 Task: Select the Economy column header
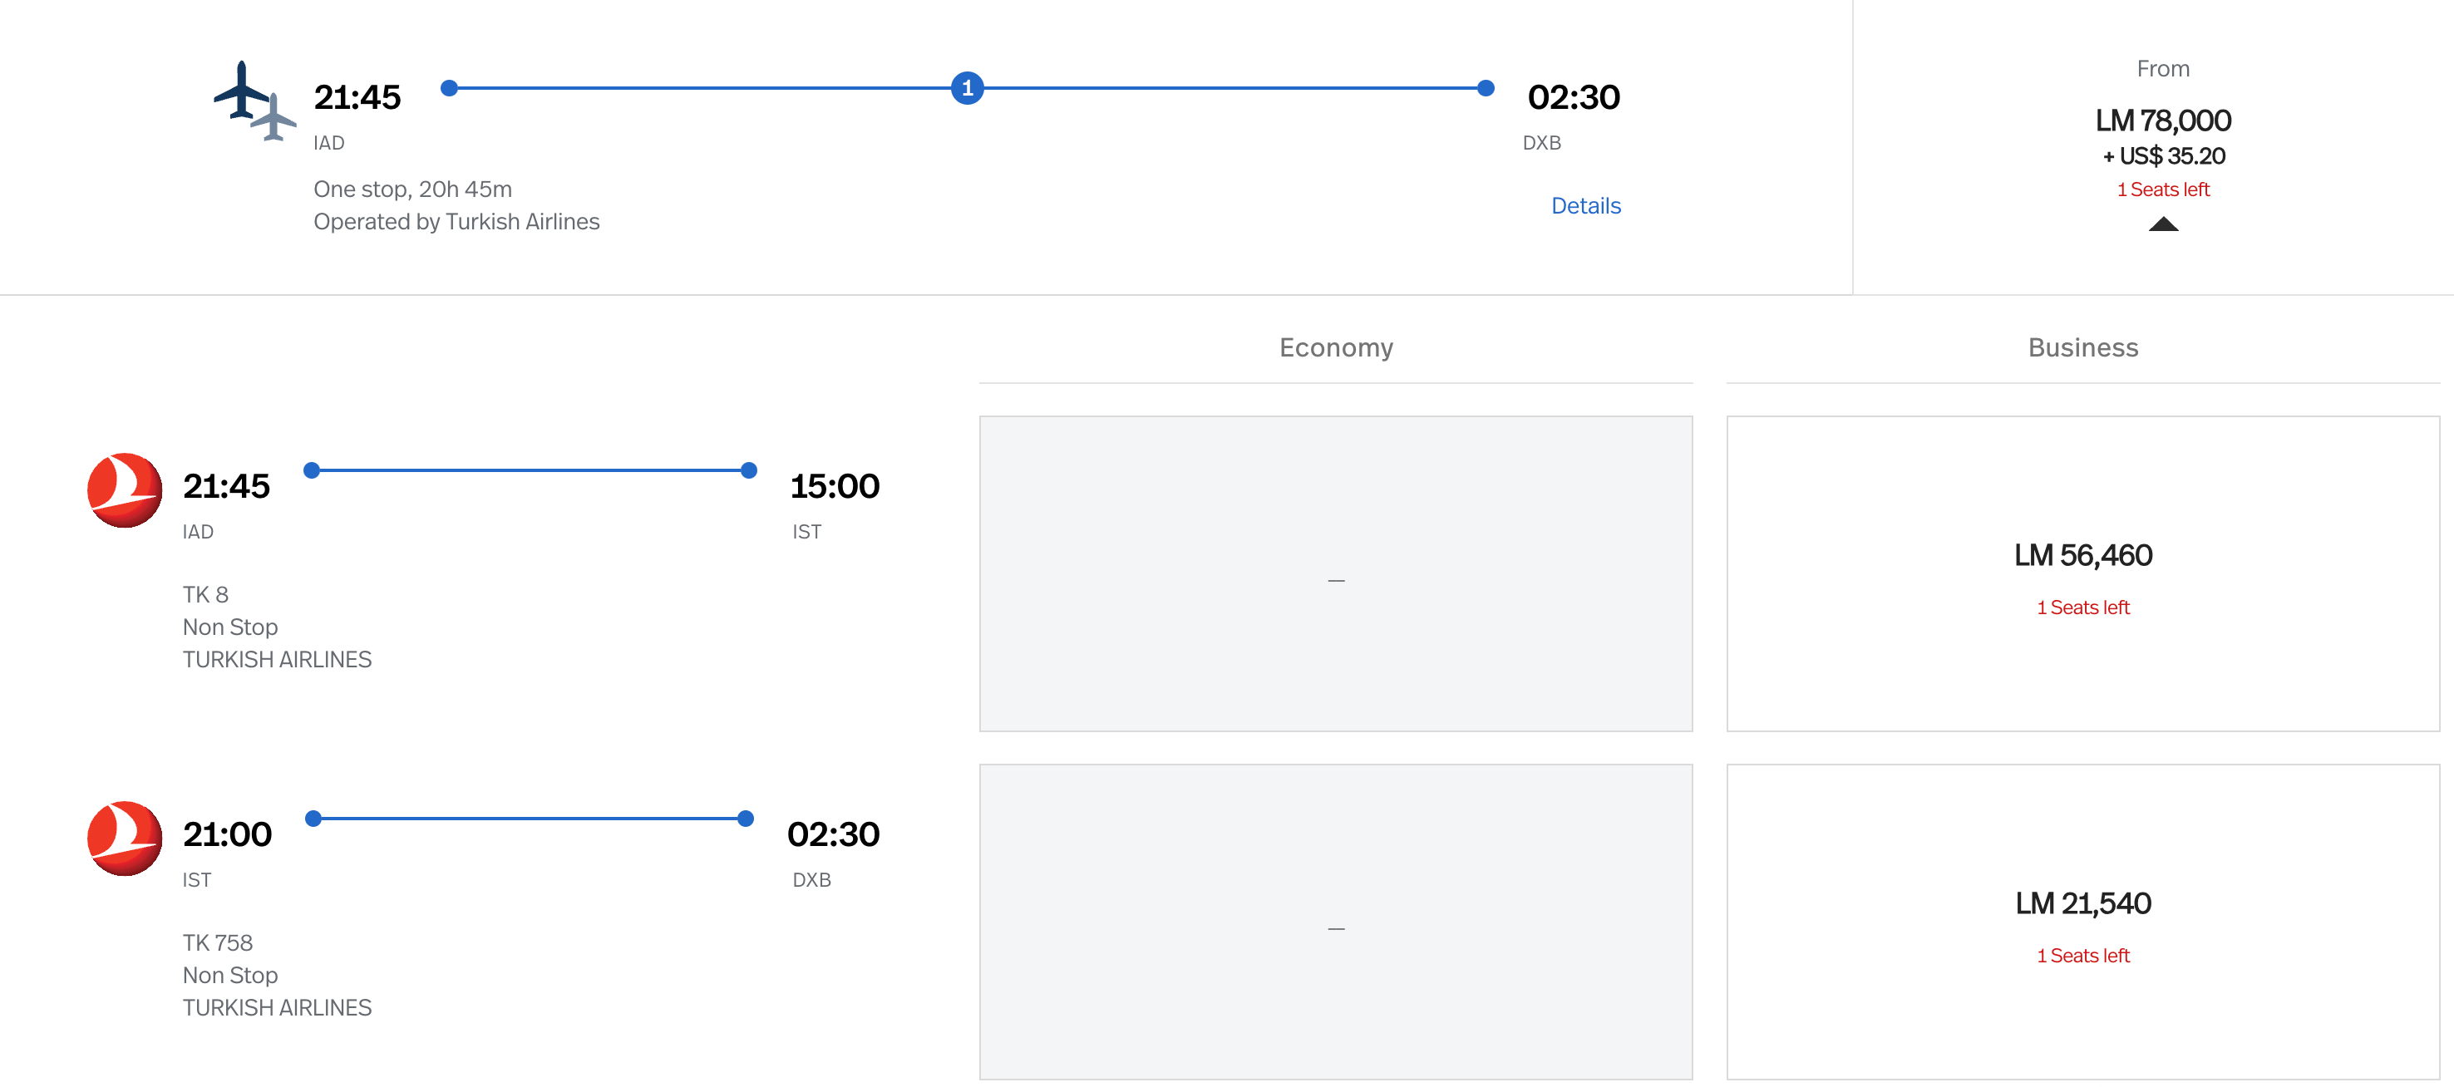[x=1336, y=347]
